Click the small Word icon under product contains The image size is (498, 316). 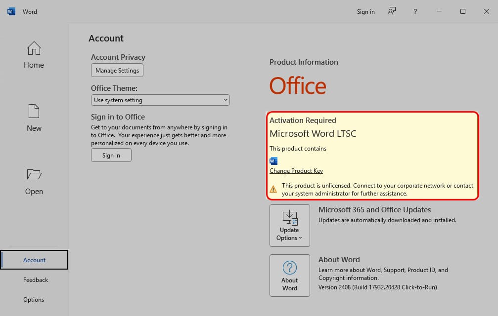click(273, 161)
